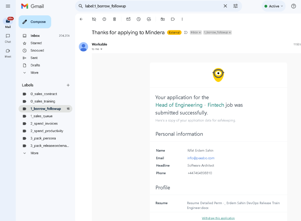This screenshot has width=301, height=221.
Task: Click the Workable sender name
Action: tap(99, 44)
